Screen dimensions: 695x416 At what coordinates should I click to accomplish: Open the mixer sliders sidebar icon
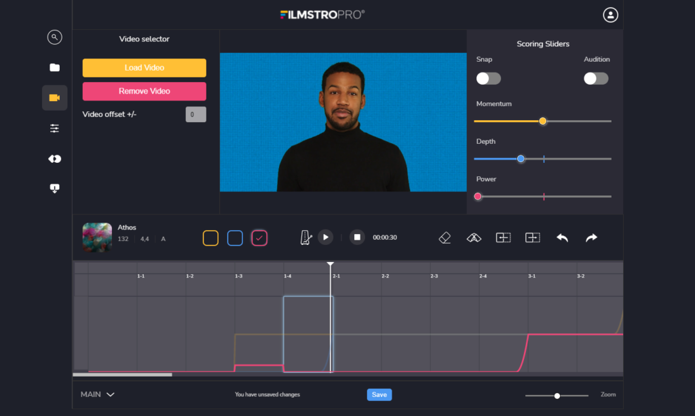tap(54, 128)
